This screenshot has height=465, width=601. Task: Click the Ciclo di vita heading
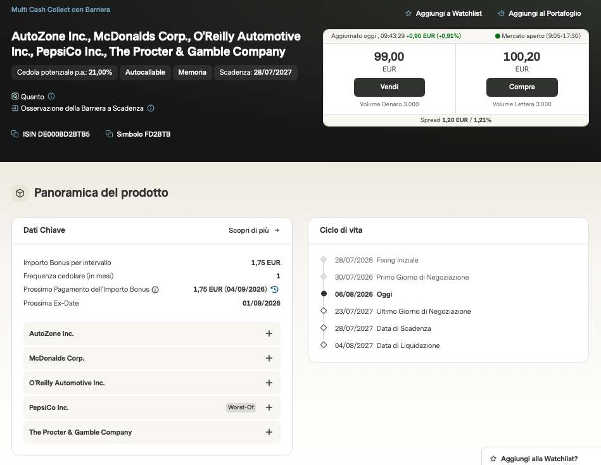tap(341, 230)
